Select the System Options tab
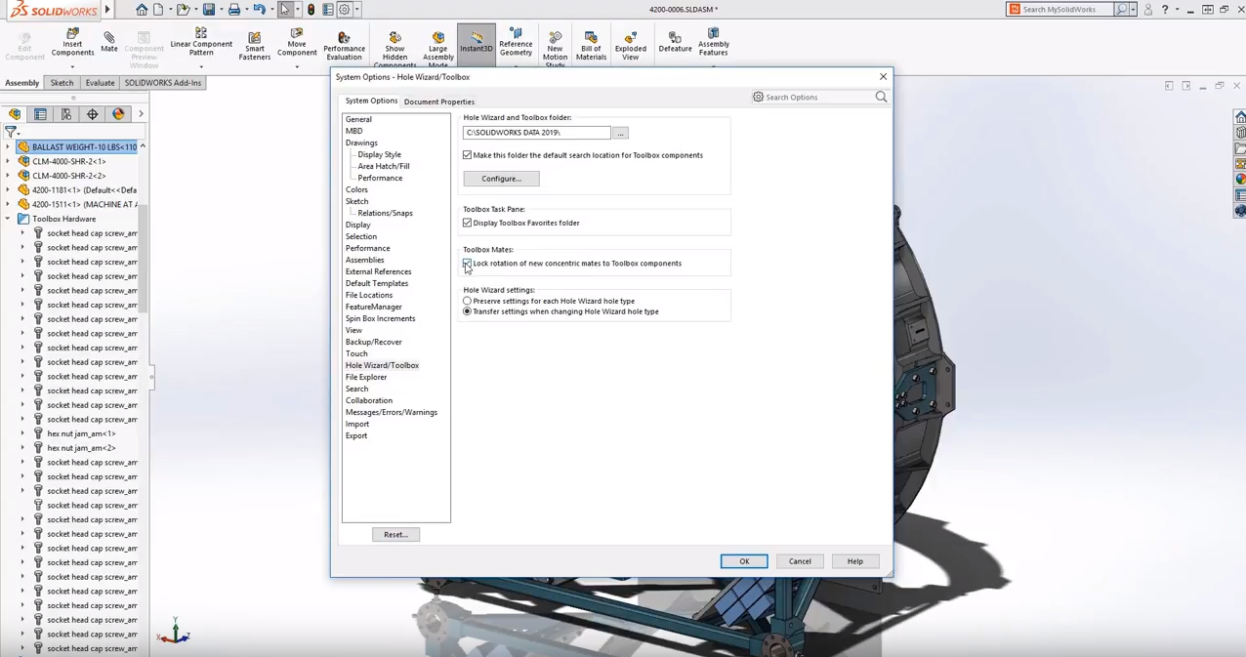 click(371, 101)
